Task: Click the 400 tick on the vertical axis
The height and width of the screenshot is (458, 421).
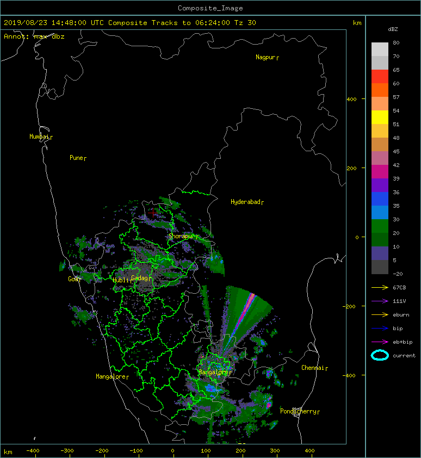Action: (351, 100)
